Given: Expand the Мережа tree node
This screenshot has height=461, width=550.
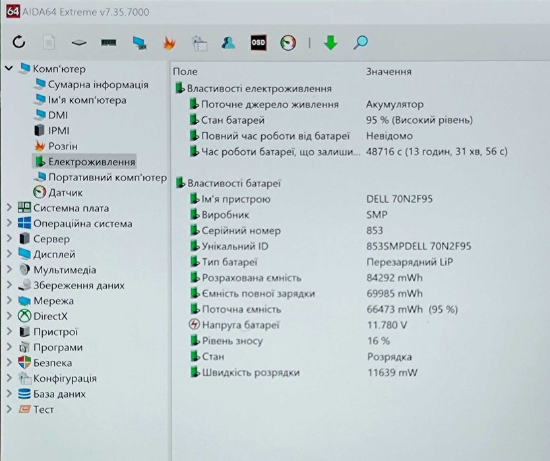Looking at the screenshot, I should click(x=9, y=300).
